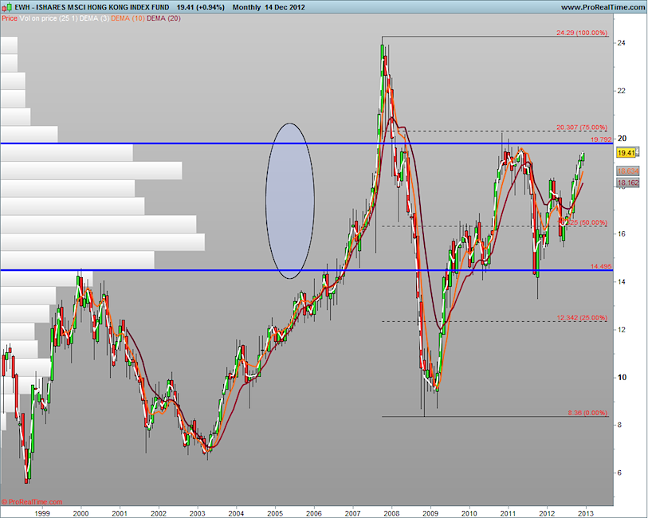Click the 8.36 (0.00%) Fibonacci label
Screen dimensions: 648x518
[587, 413]
